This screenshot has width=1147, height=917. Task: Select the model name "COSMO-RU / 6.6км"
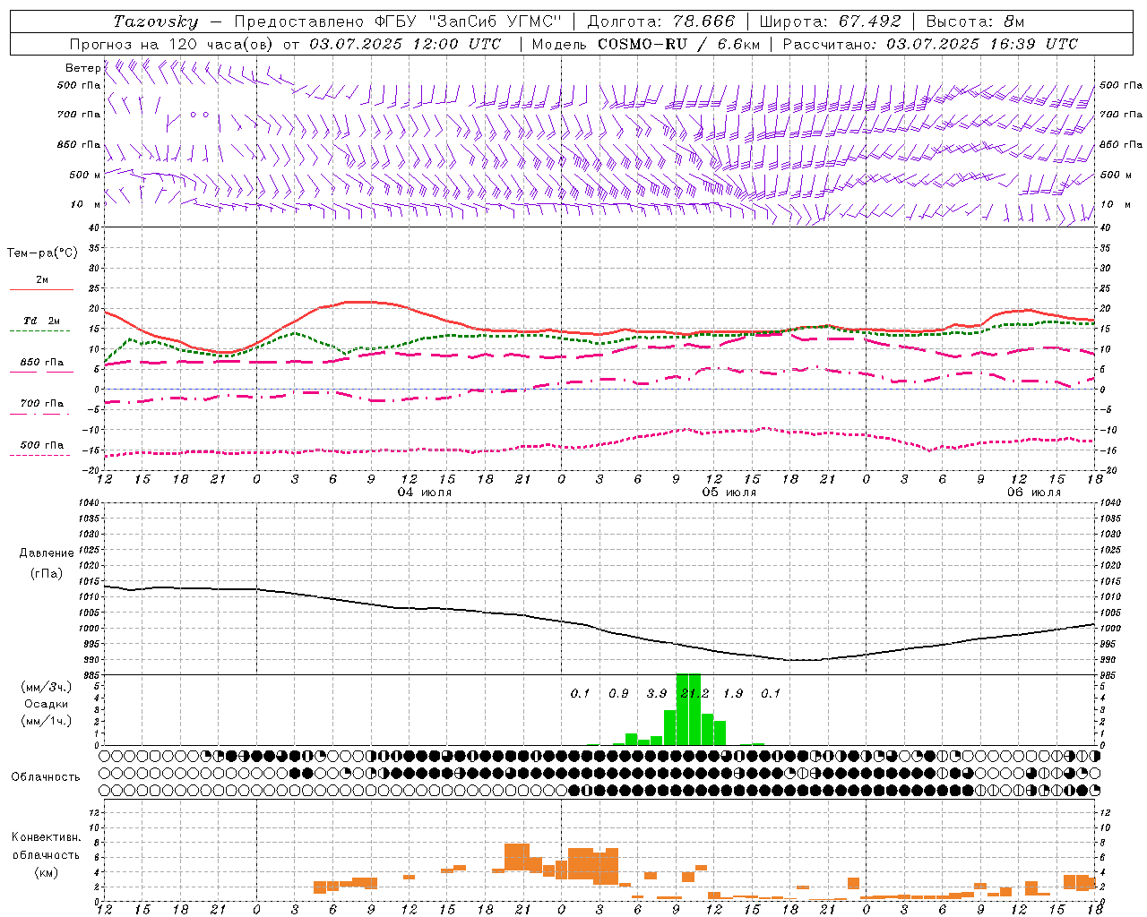678,44
